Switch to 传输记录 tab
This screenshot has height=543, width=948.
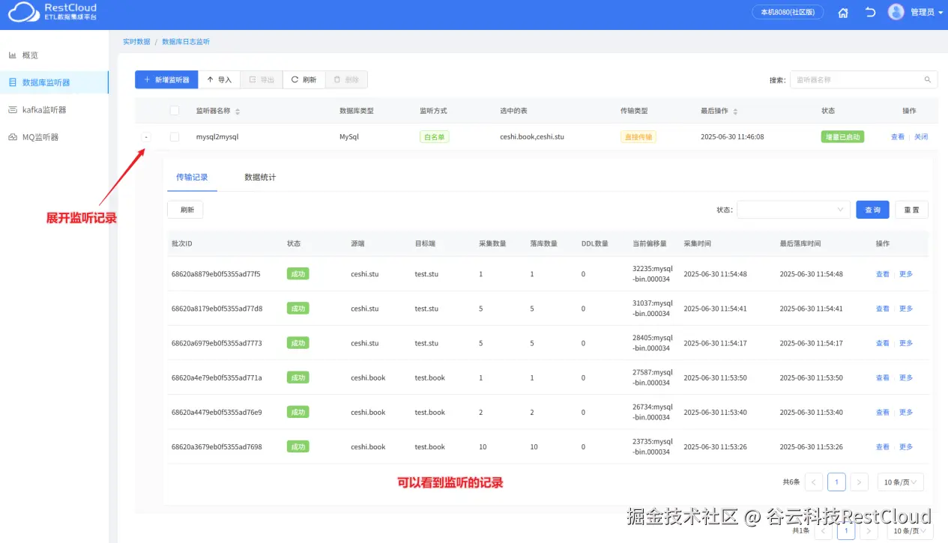192,178
